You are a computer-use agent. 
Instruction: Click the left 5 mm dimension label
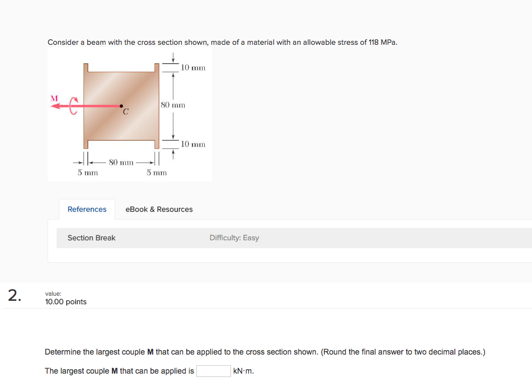coord(87,173)
